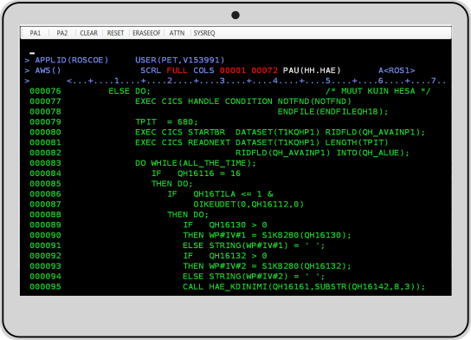471x340 pixels.
Task: Click RIDFLD(QH_AVAINP1); on the line 000080
Action: (375, 132)
